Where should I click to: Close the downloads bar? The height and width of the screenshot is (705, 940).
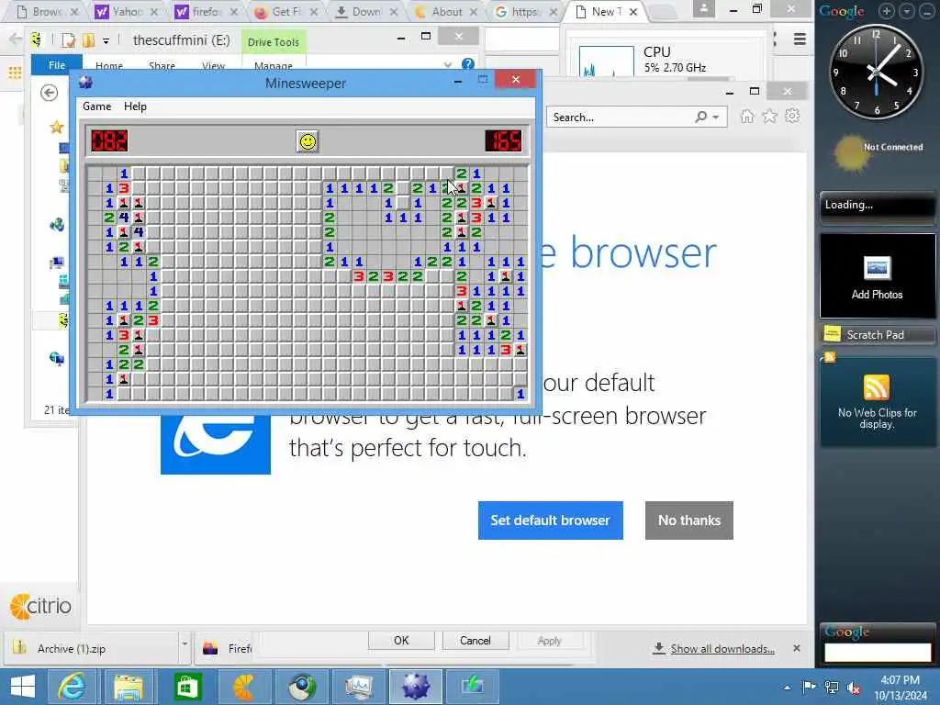(x=796, y=648)
